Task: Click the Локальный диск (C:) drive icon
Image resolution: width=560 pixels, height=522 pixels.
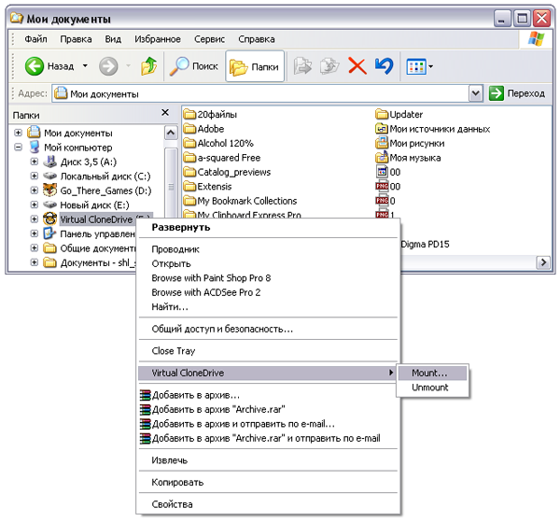Action: coord(49,176)
